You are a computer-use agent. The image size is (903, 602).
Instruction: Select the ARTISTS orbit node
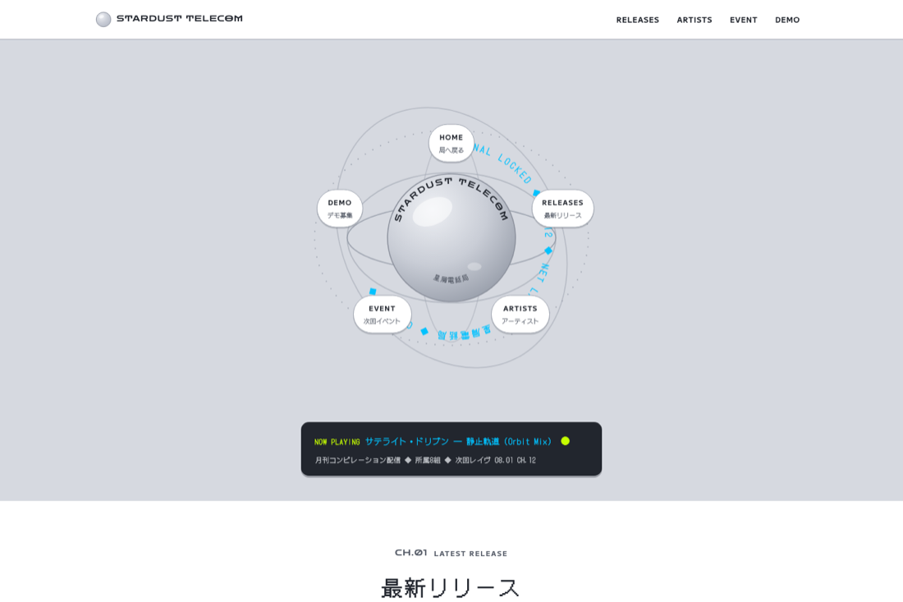(520, 314)
